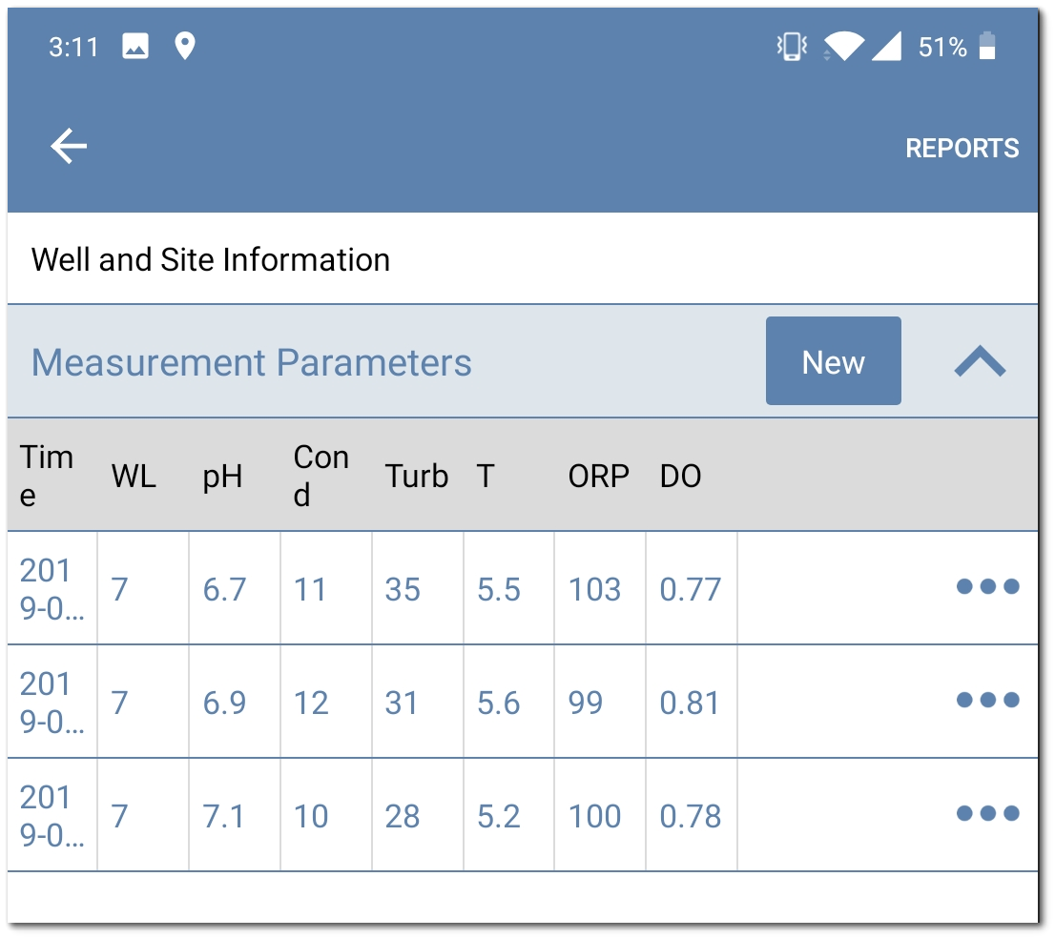
Task: Open the three-dot menu for the second measurement row
Action: pyautogui.click(x=986, y=702)
